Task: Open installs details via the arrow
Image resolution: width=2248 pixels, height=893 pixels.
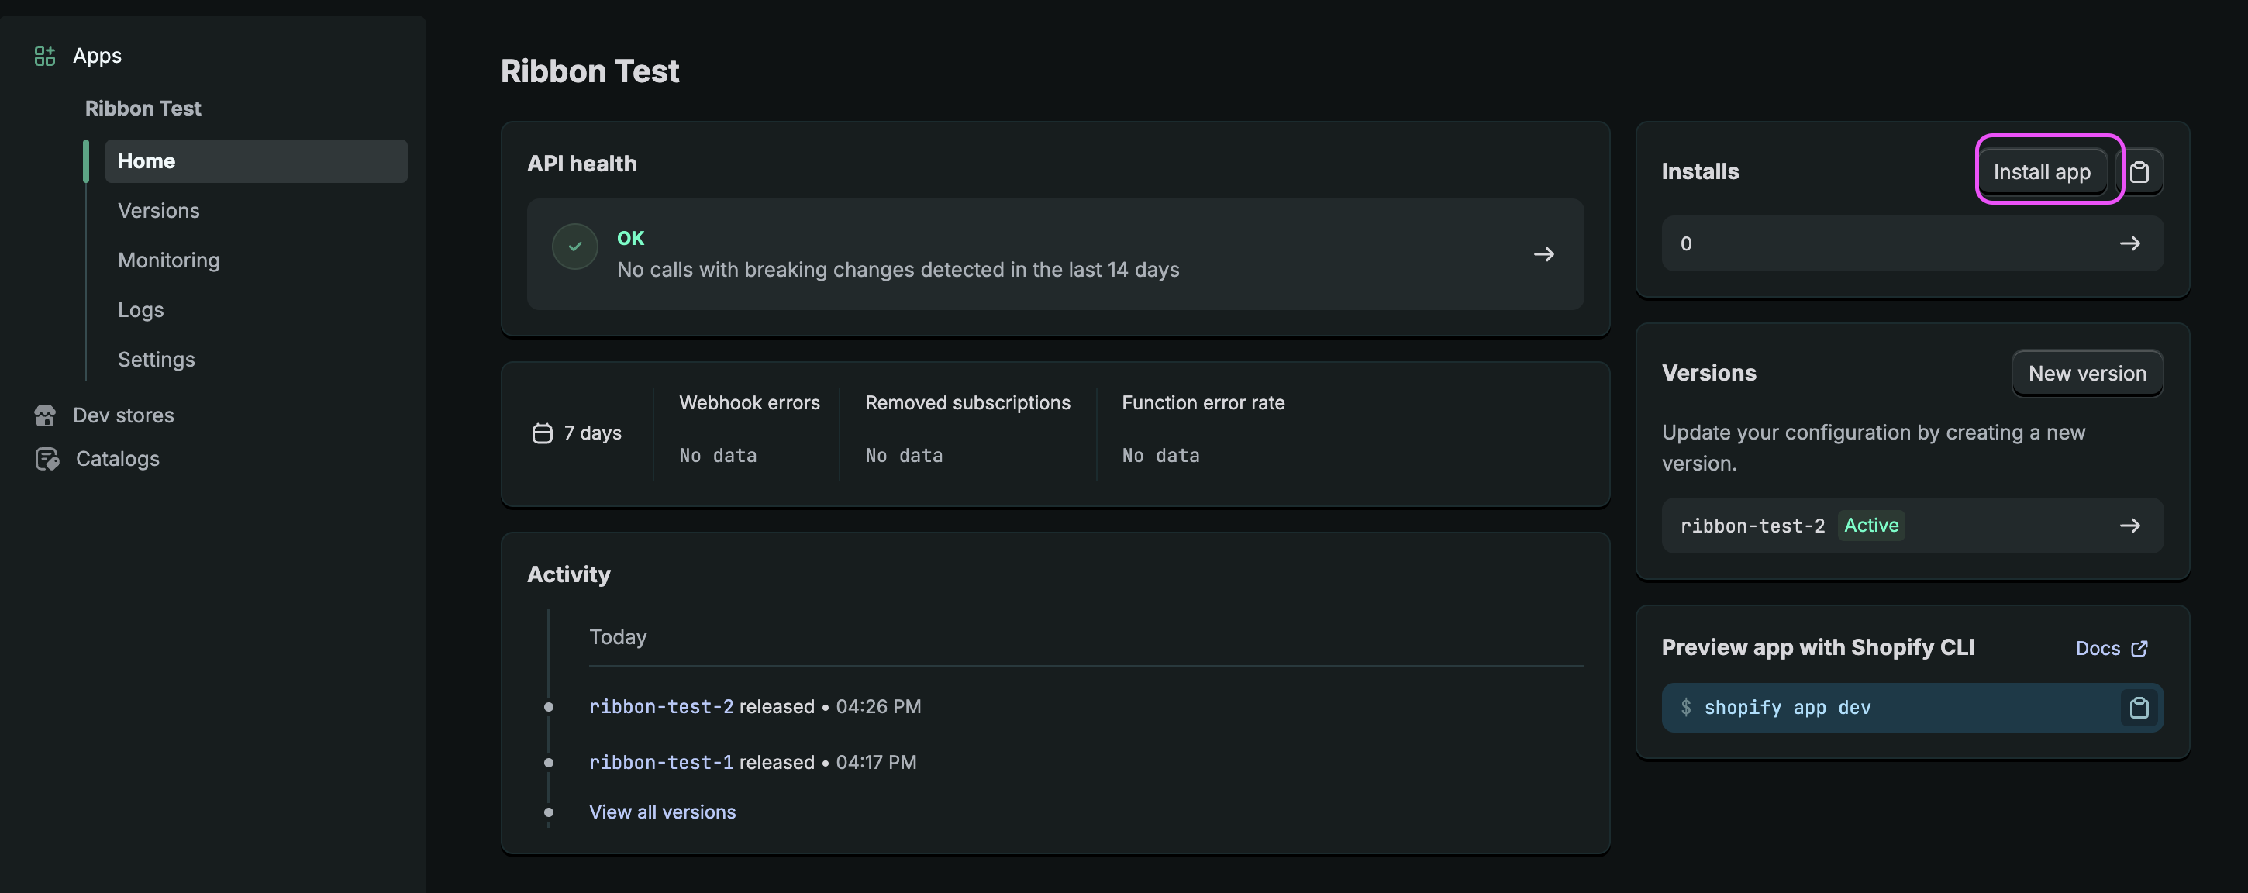Action: click(2131, 243)
